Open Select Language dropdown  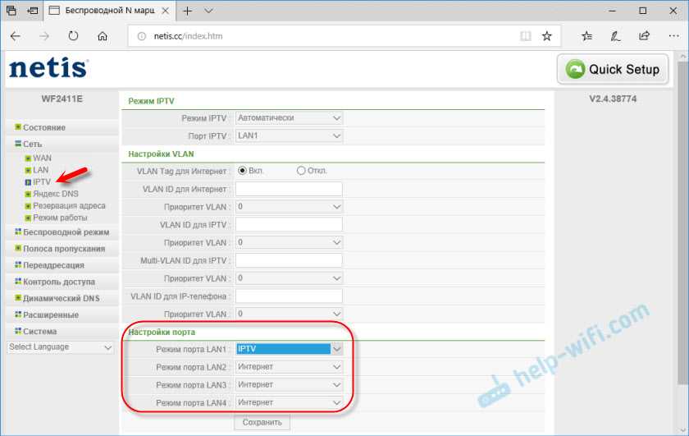tap(61, 347)
